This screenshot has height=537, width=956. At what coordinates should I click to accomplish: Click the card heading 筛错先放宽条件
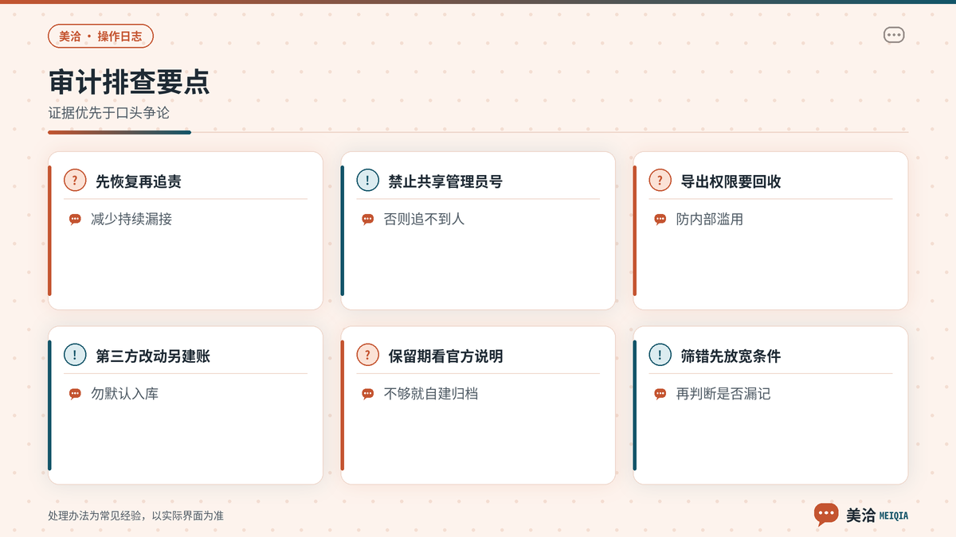[x=731, y=356]
